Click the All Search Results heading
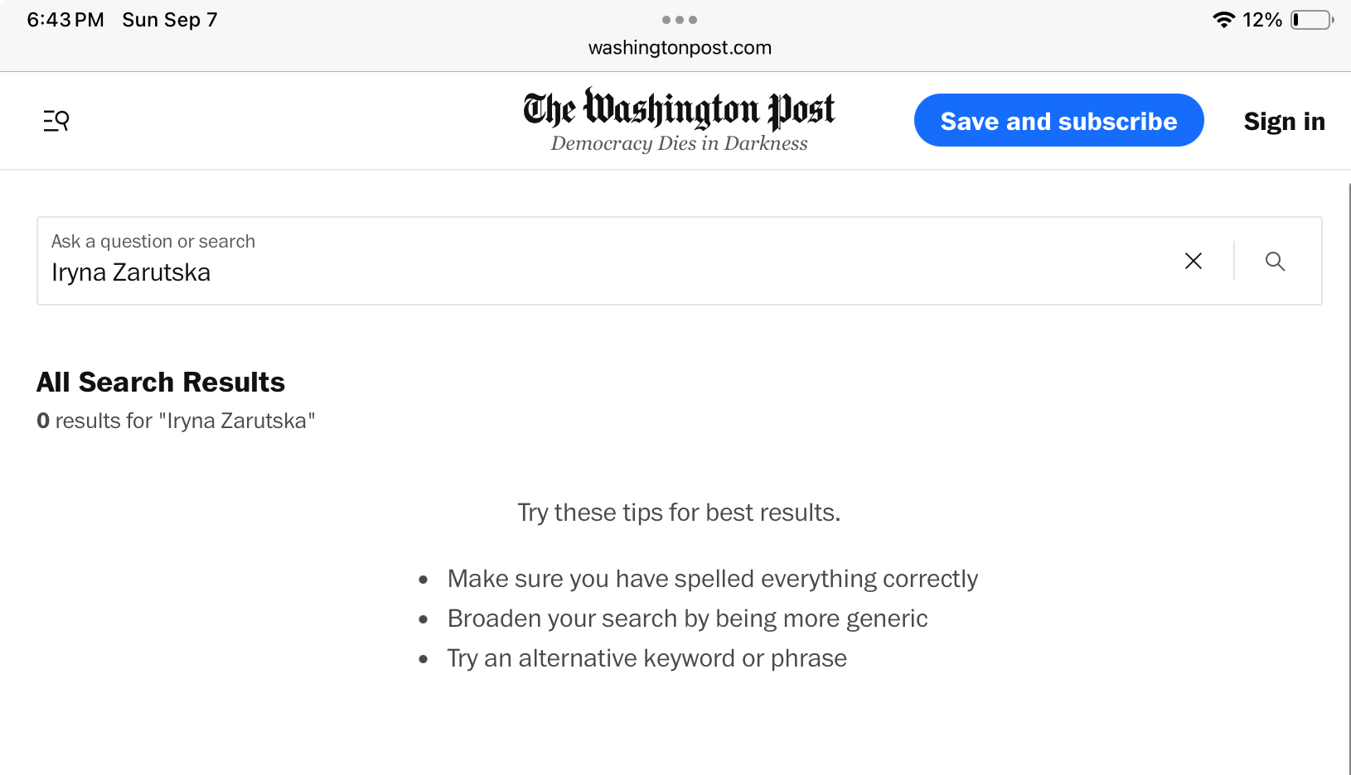 click(x=161, y=383)
